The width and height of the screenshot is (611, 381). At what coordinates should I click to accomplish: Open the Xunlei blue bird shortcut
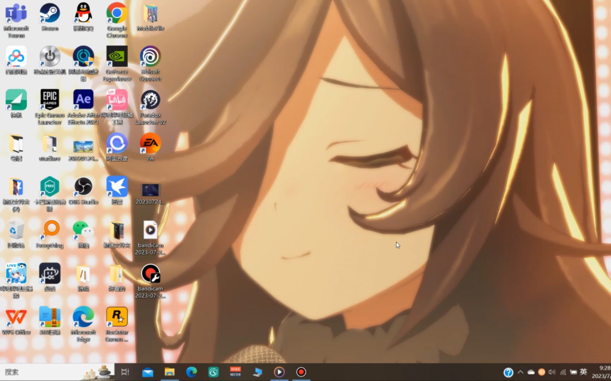(117, 191)
